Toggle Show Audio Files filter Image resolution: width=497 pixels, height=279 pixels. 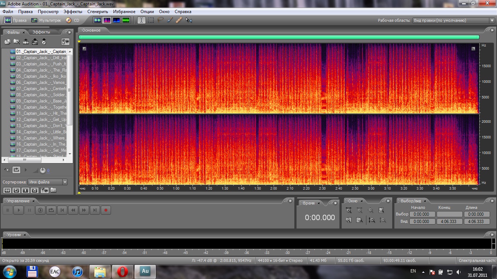click(7, 190)
